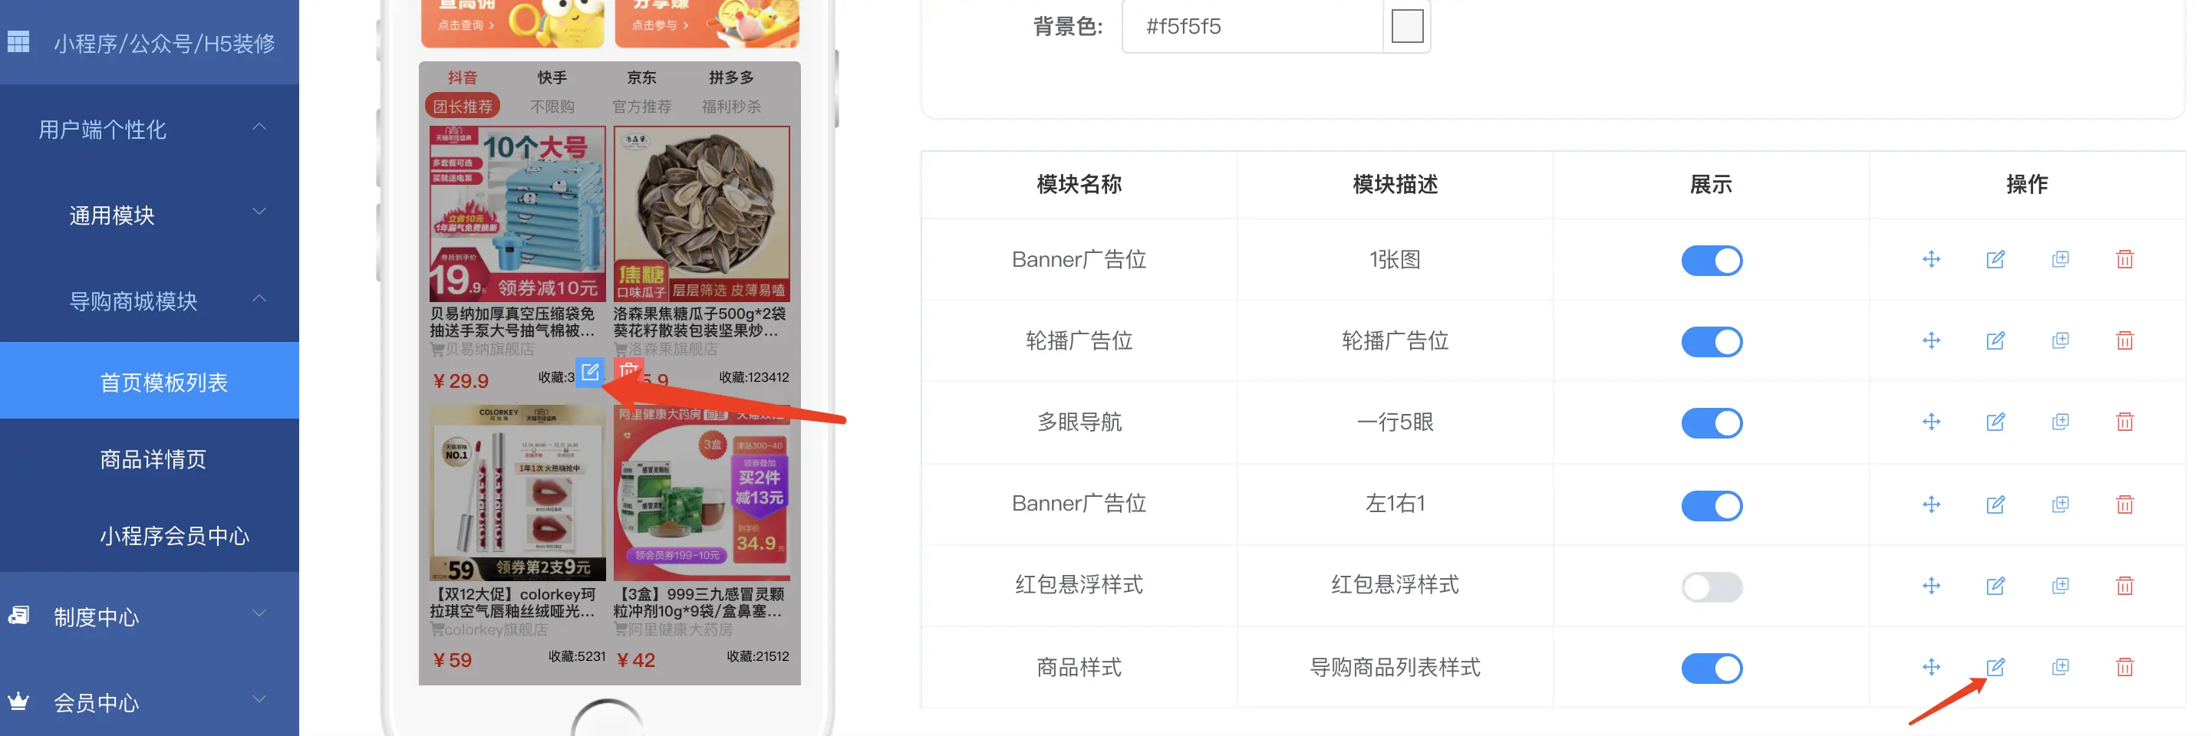Switch to the 京东 tab in the phone preview

[641, 78]
